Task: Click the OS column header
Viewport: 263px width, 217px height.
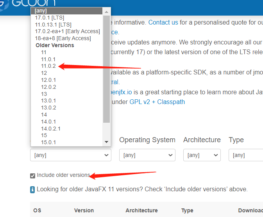Action: point(37,210)
